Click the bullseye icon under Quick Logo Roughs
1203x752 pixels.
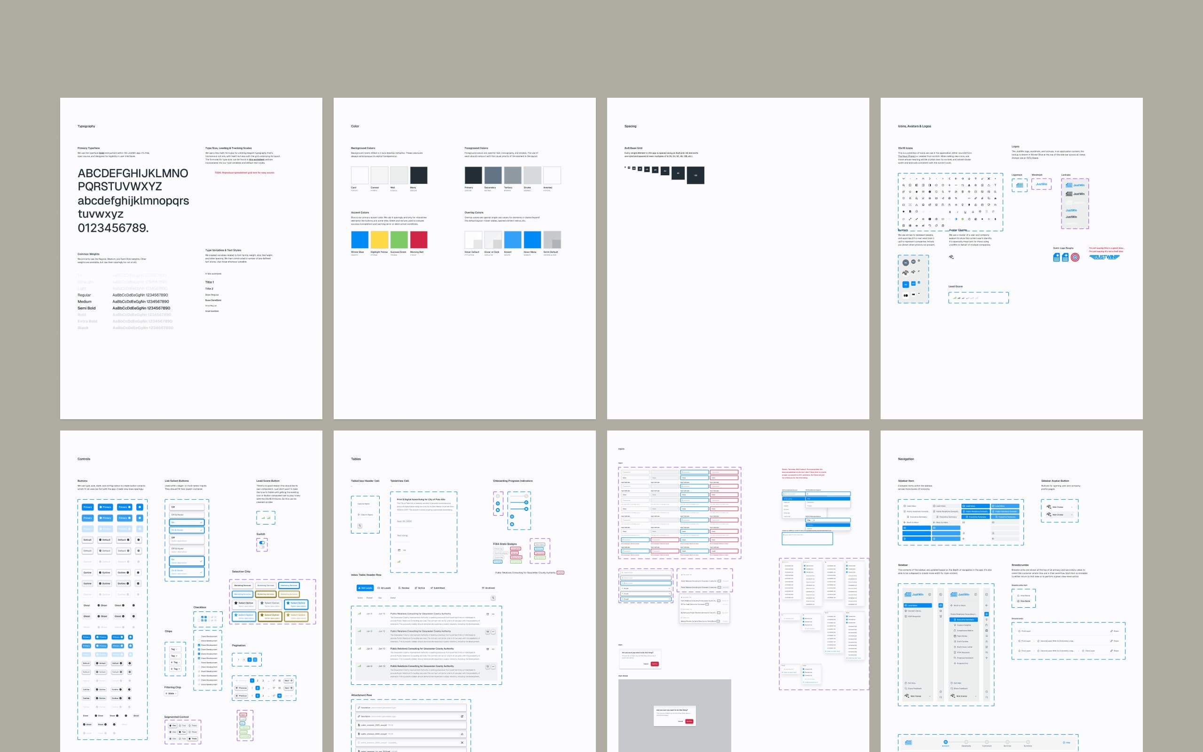click(1075, 258)
